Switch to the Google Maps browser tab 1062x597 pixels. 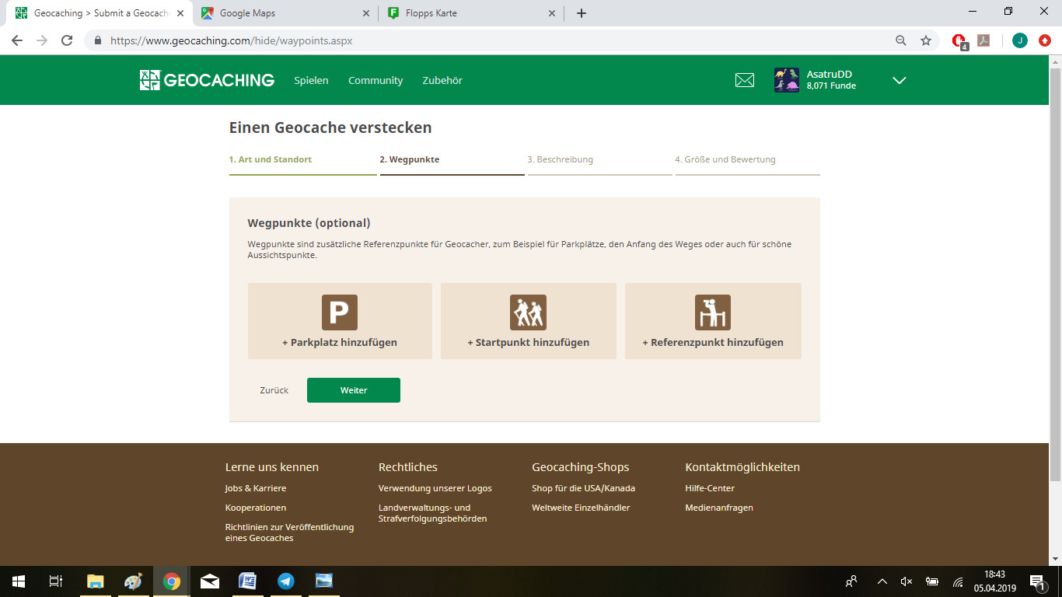click(285, 13)
